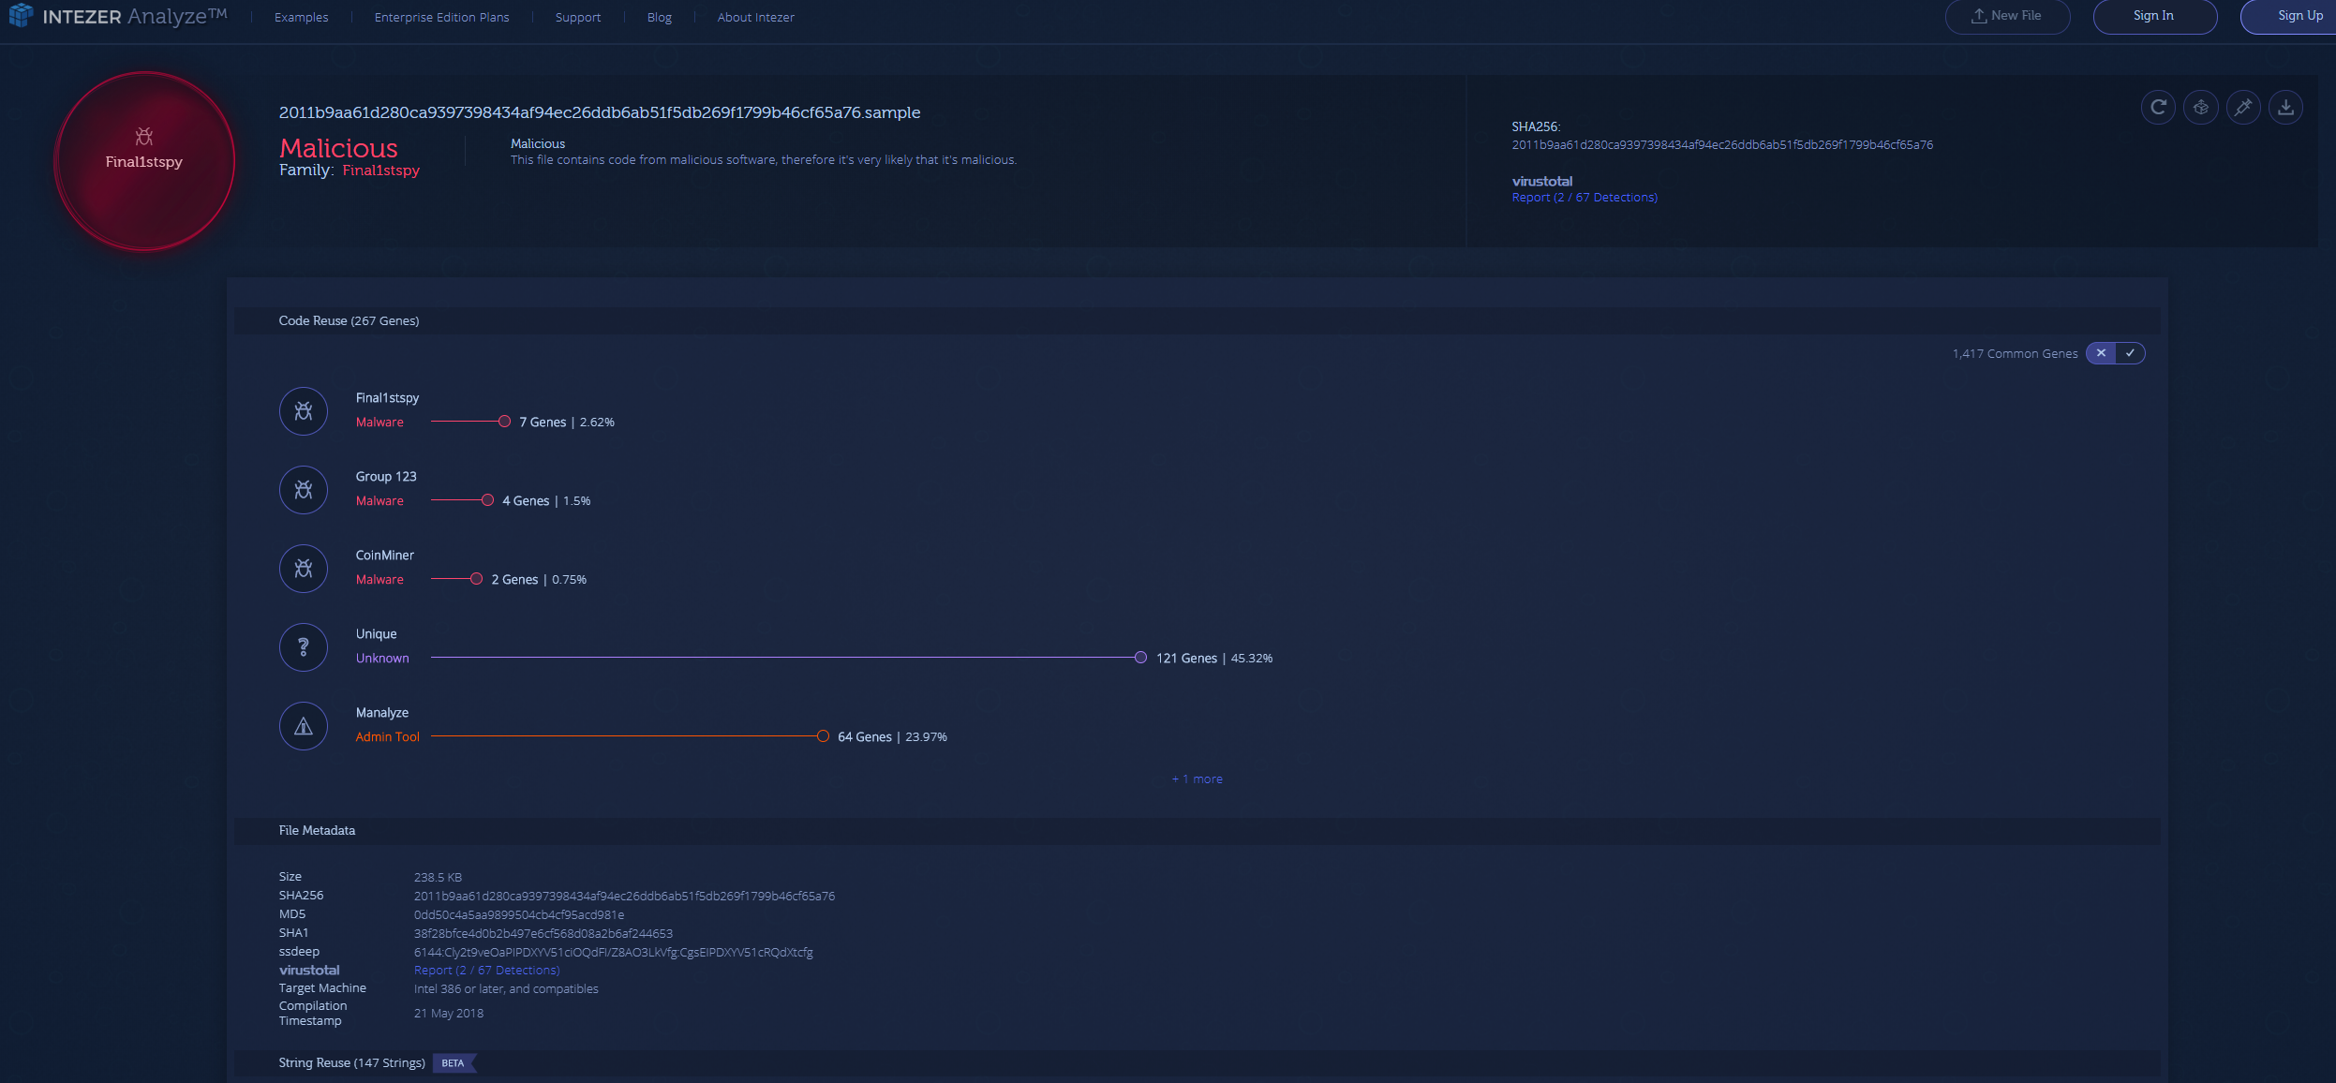Screen dimensions: 2336x1083
Task: Click the unpack box icon
Action: [2200, 108]
